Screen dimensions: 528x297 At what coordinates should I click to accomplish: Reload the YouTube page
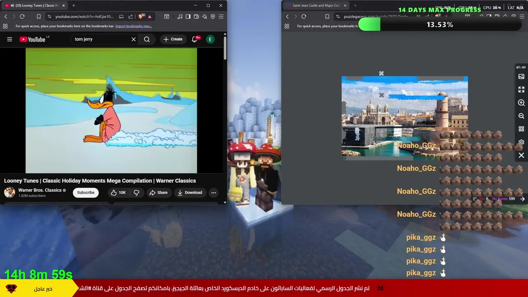pos(22,16)
